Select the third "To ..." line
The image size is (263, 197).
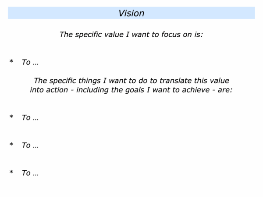point(30,145)
